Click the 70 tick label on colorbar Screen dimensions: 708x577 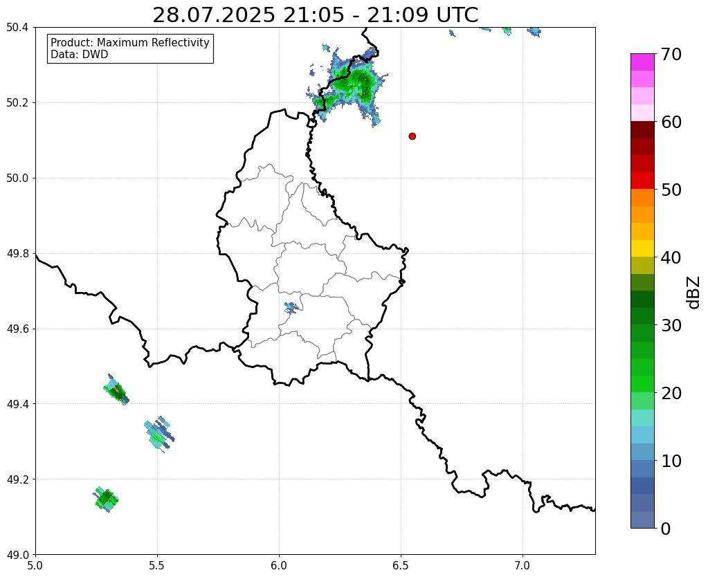[x=671, y=54]
